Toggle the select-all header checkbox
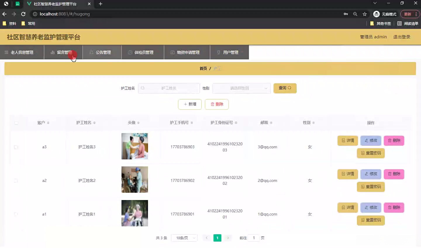 16,123
